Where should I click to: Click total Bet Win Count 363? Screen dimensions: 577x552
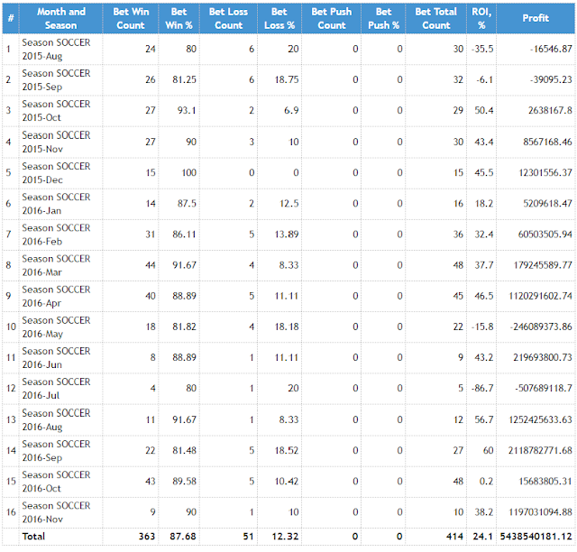click(147, 537)
